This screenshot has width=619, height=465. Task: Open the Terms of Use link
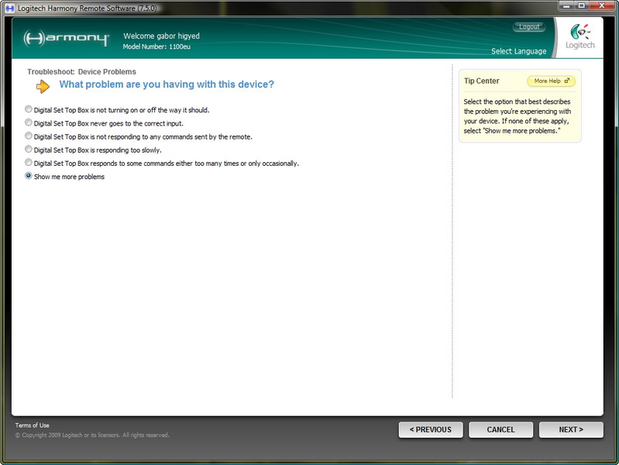point(32,425)
